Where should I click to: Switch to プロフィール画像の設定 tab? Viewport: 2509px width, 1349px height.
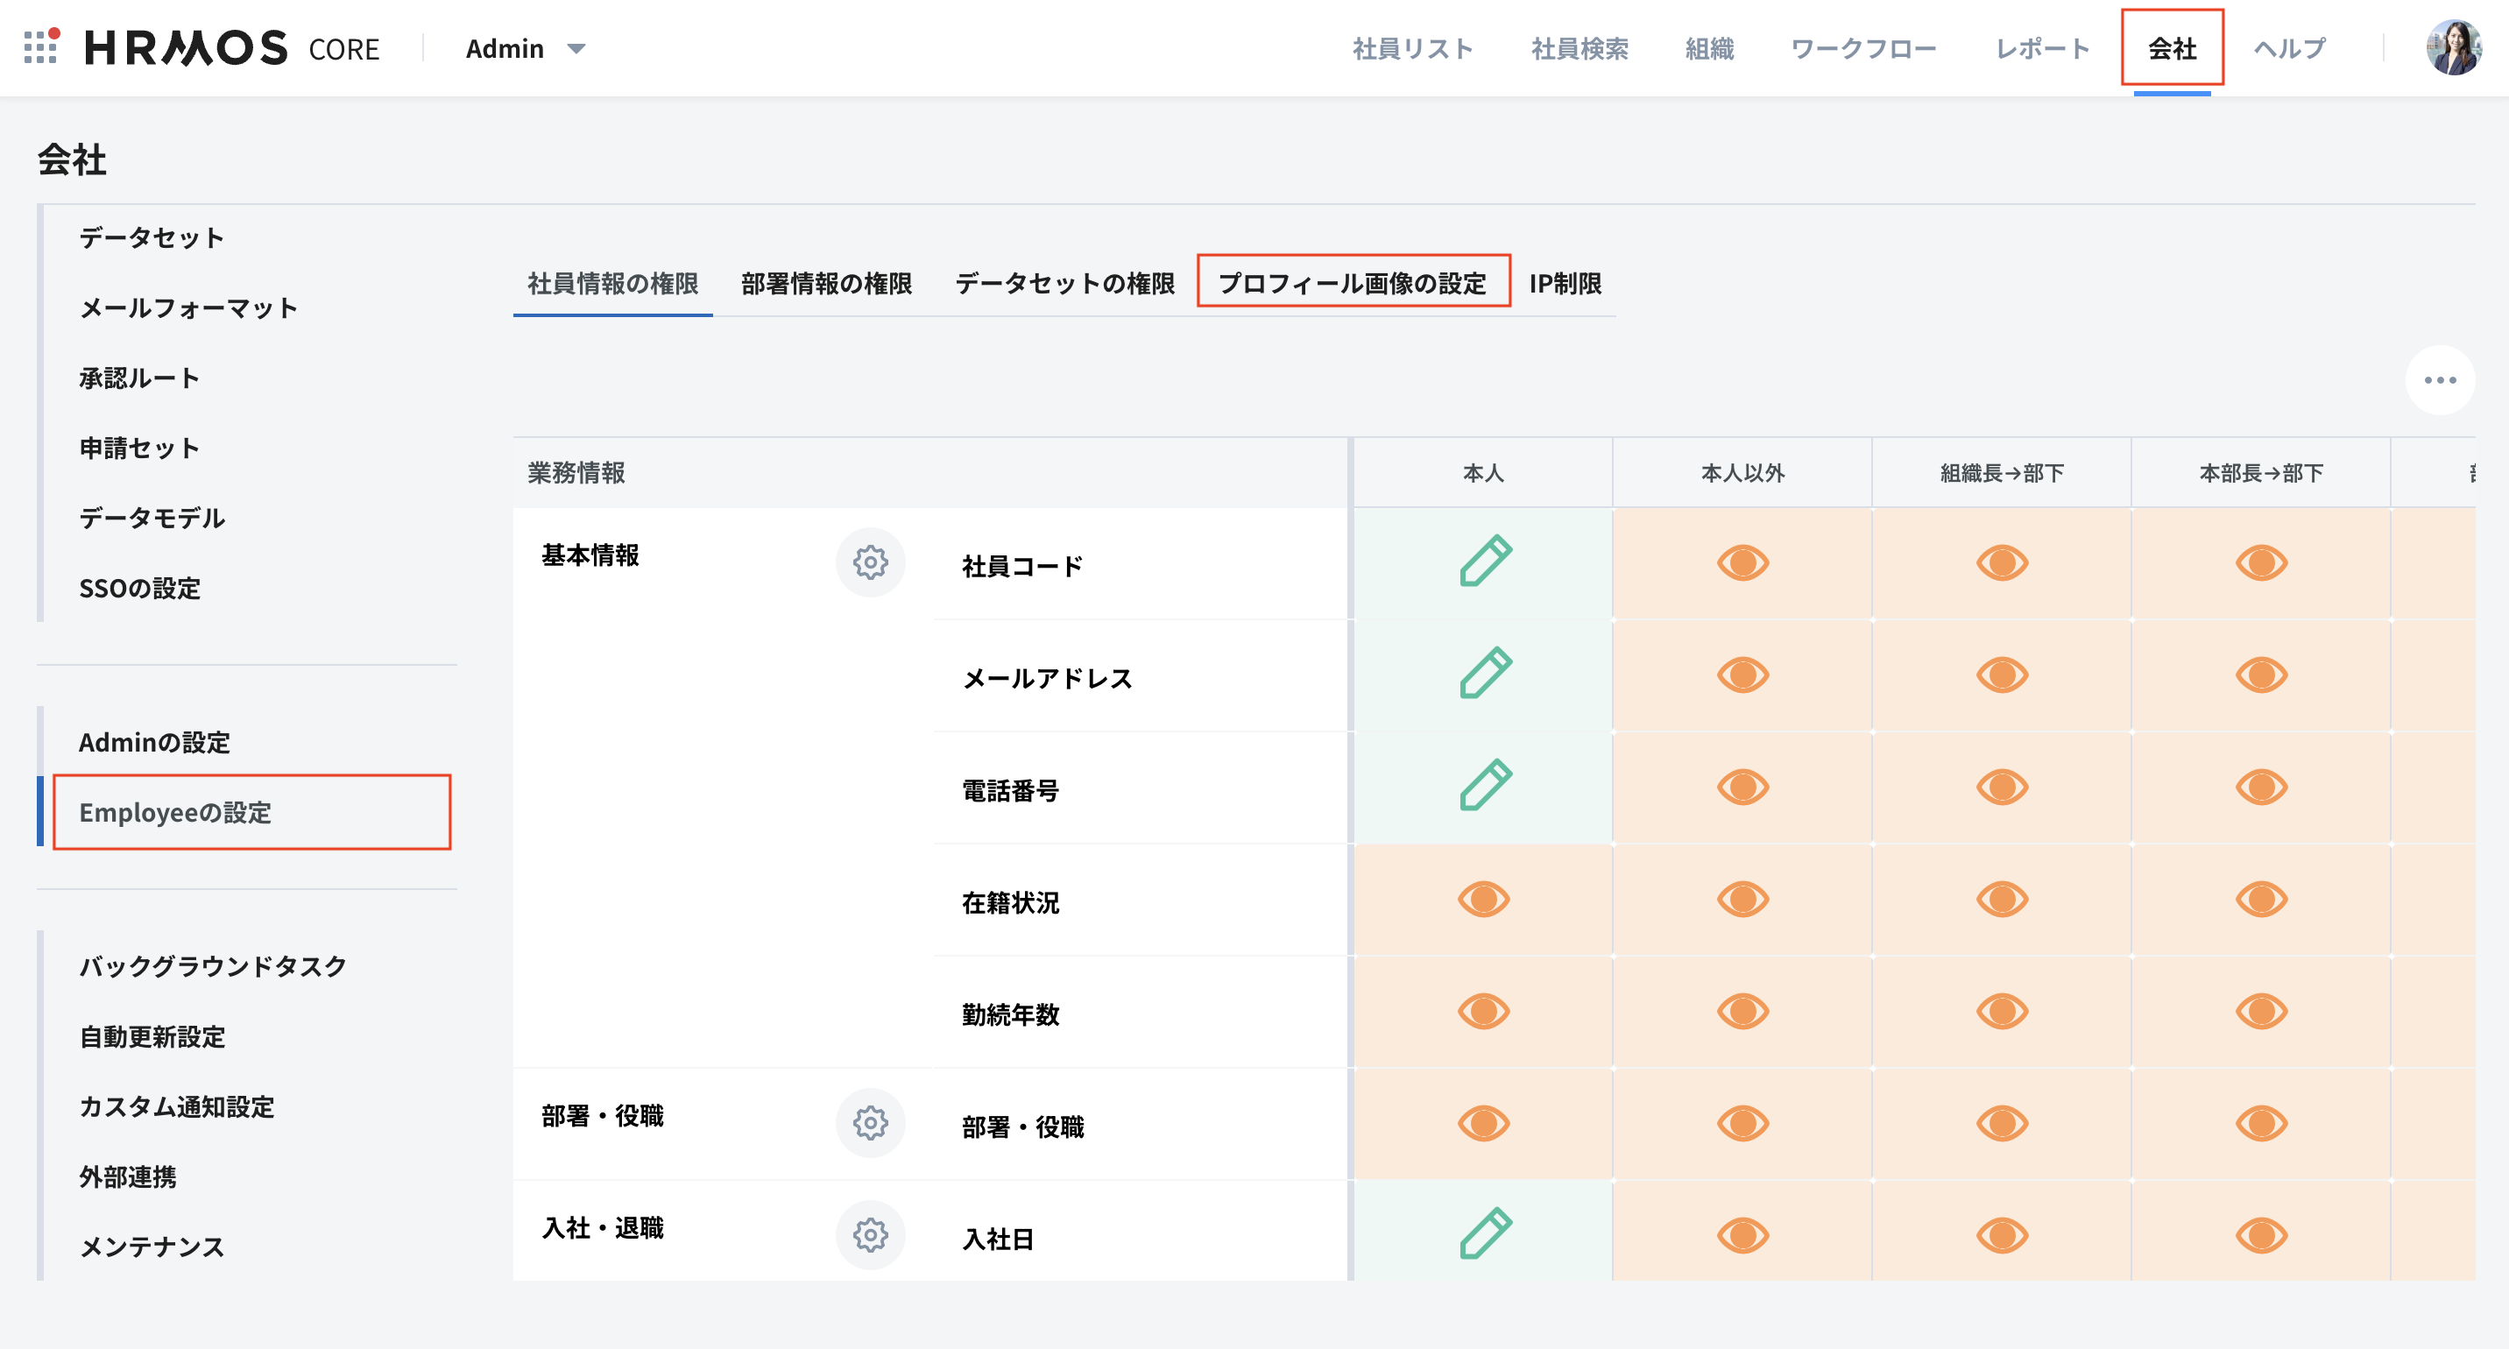click(x=1352, y=282)
